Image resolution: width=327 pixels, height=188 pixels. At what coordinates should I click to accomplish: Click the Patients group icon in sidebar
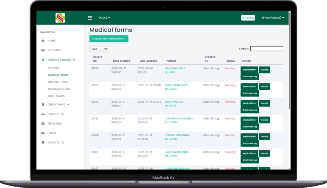click(x=43, y=50)
